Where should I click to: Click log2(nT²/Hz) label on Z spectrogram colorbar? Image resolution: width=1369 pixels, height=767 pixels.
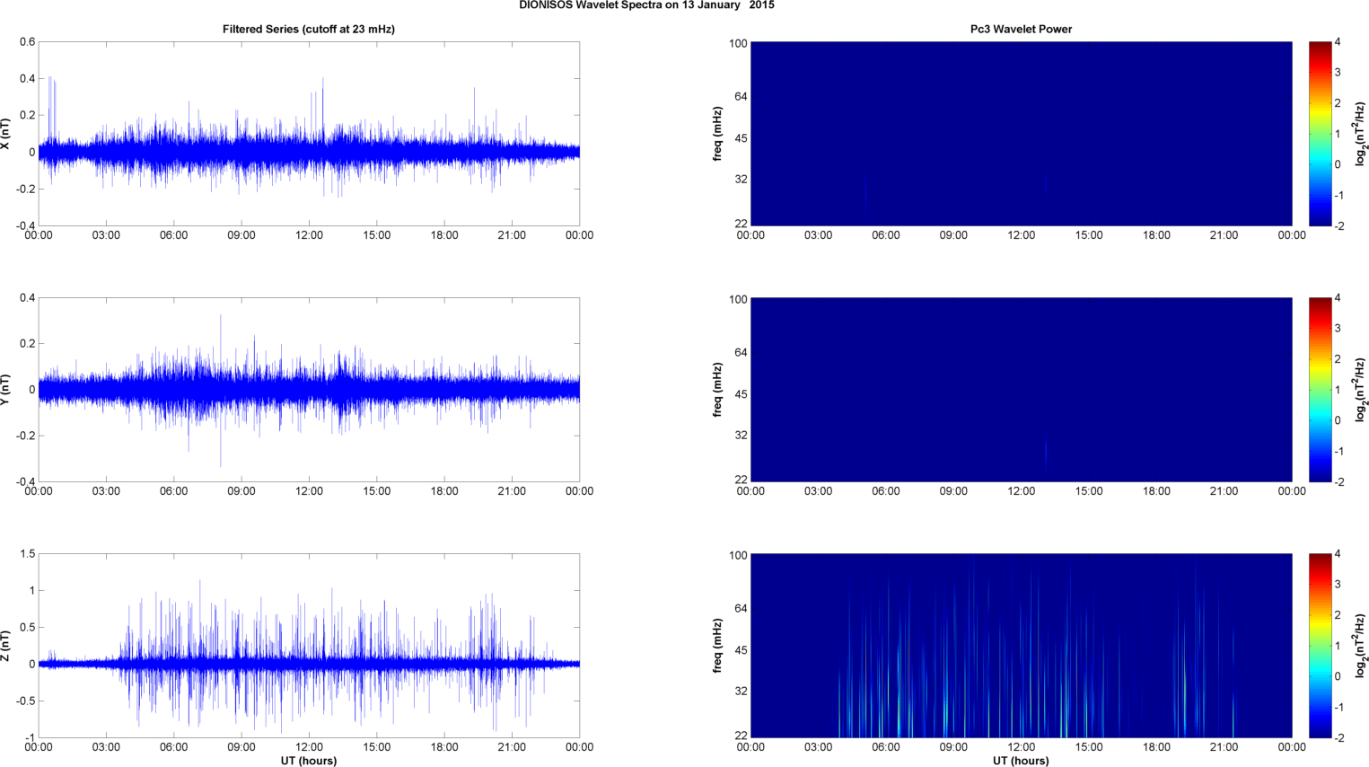[1361, 646]
